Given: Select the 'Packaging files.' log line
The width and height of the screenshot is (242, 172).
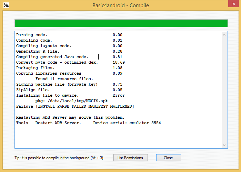Looking at the screenshot, I should point(35,68).
